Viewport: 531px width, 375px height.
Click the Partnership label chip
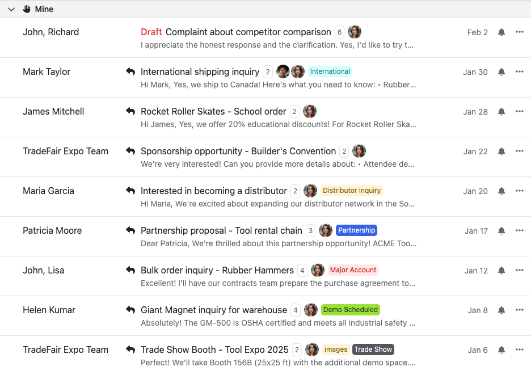[x=356, y=230]
